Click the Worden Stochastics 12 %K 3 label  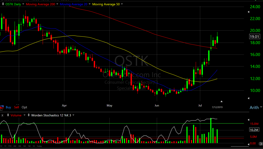coord(51,115)
